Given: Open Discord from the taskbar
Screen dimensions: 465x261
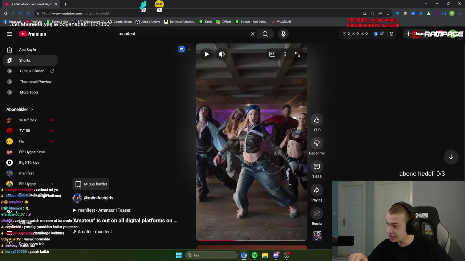Looking at the screenshot, I should [276, 255].
